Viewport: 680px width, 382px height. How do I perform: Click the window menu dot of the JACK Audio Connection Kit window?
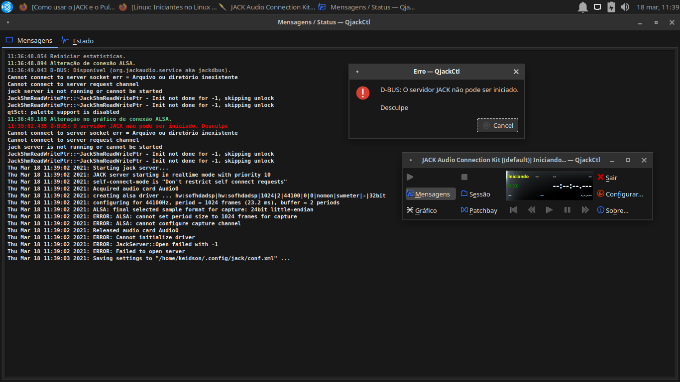tap(410, 160)
